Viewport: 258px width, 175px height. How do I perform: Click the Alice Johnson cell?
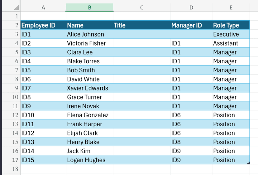(89, 34)
